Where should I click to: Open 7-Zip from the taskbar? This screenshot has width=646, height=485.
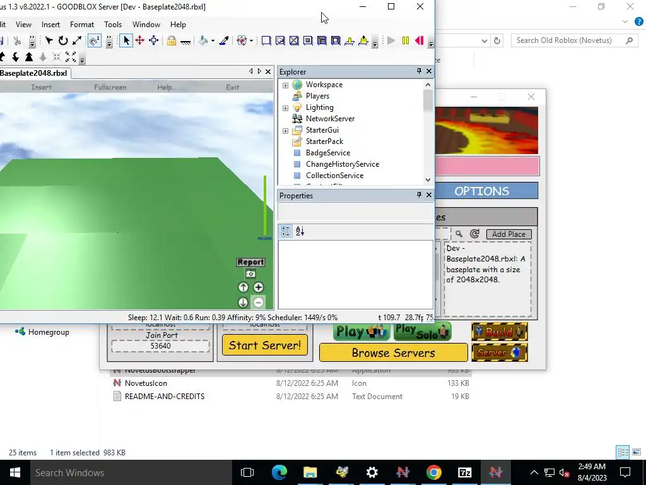pos(464,472)
